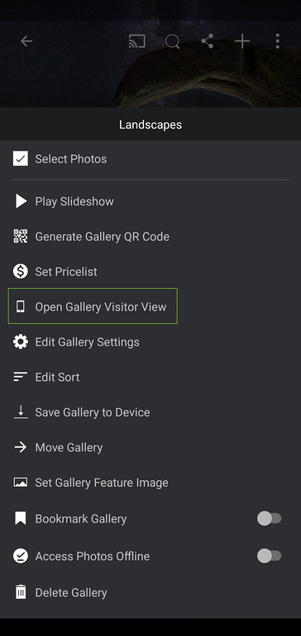Open the three-dot overflow menu
The width and height of the screenshot is (301, 636).
point(278,41)
